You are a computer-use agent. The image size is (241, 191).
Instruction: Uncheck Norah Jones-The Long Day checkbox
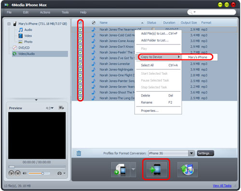pos(80,98)
